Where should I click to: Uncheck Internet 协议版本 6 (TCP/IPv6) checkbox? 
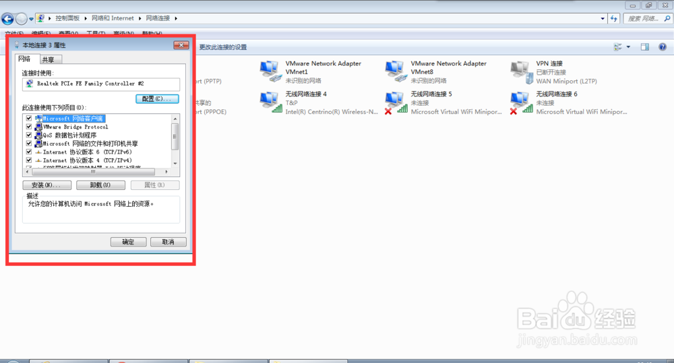[x=29, y=152]
